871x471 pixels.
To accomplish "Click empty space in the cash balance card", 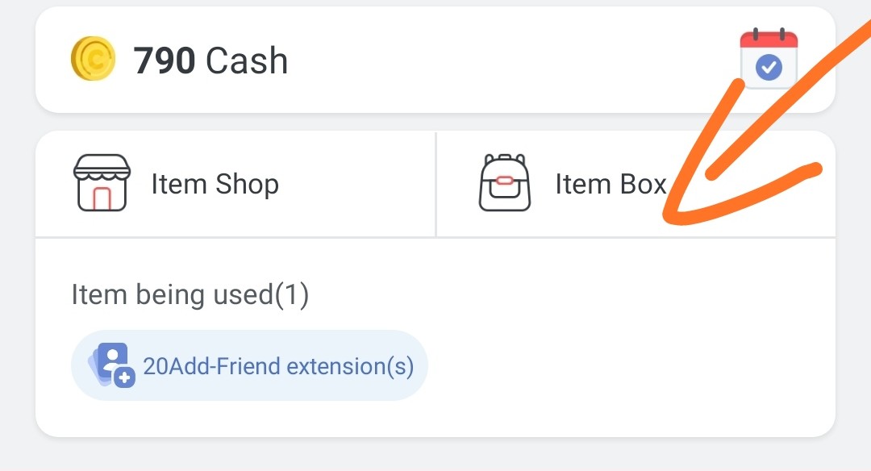I will pyautogui.click(x=500, y=61).
